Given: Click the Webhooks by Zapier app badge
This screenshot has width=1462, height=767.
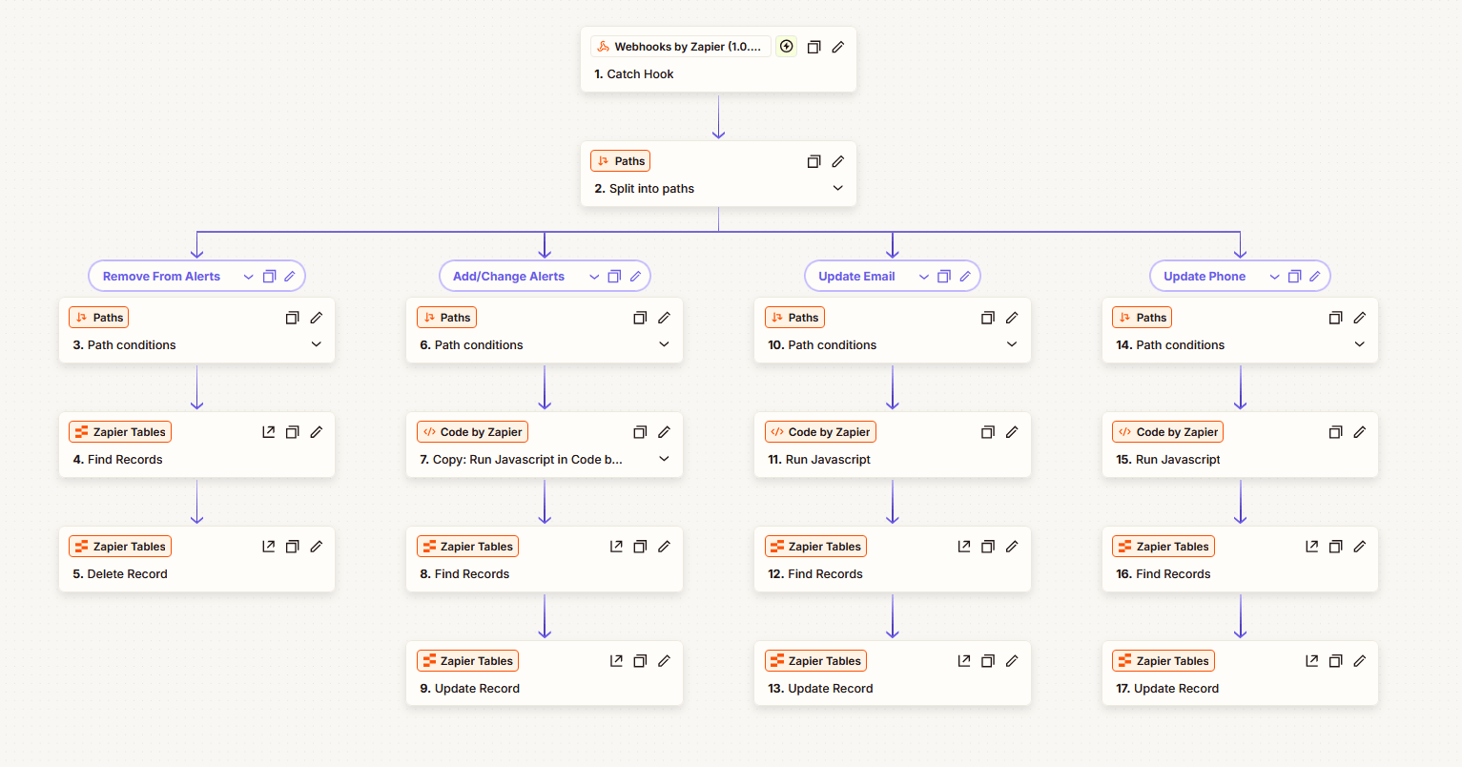Looking at the screenshot, I should (681, 47).
